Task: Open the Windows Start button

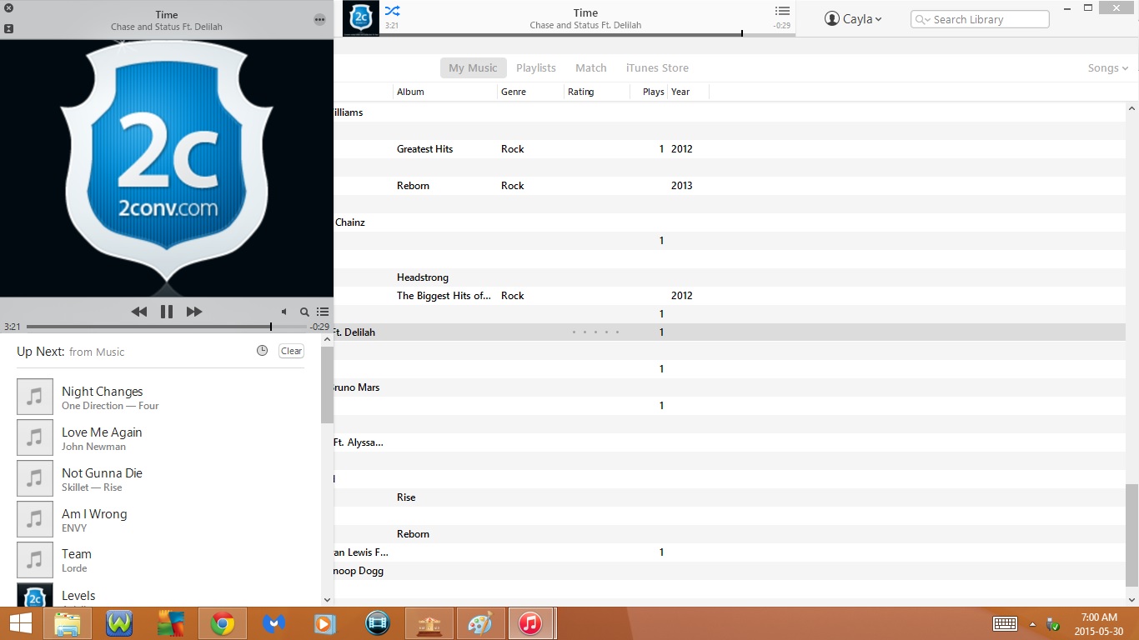Action: 21,623
